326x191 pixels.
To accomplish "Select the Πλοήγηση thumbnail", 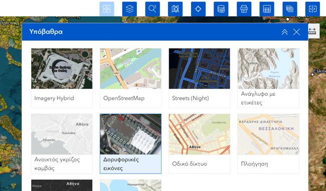I will [x=268, y=134].
